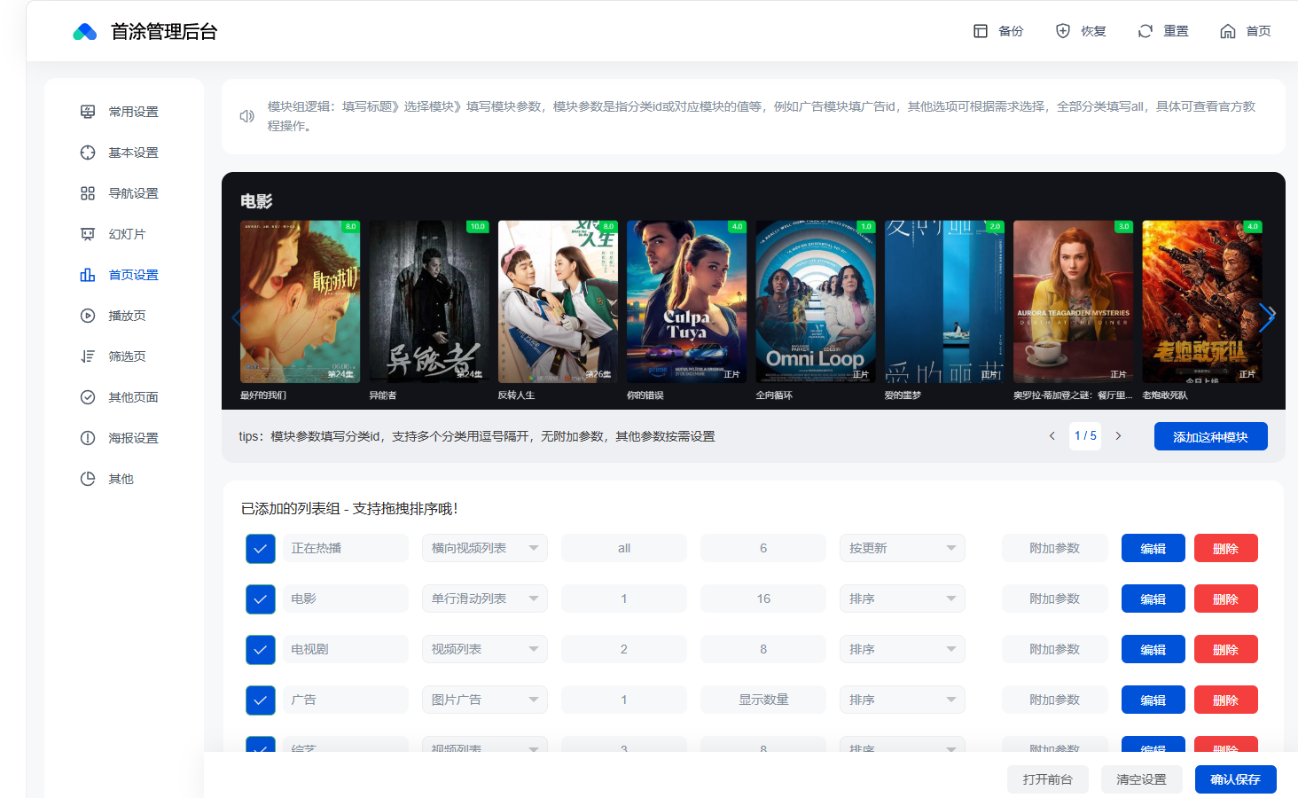Click the reset (重置) refresh icon
Viewport: 1298px width, 798px height.
(x=1145, y=31)
